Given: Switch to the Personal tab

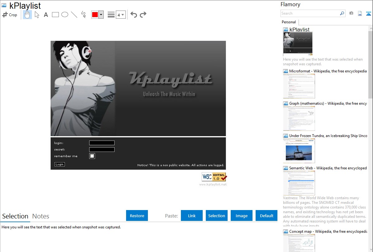Looking at the screenshot, I should pyautogui.click(x=289, y=22).
